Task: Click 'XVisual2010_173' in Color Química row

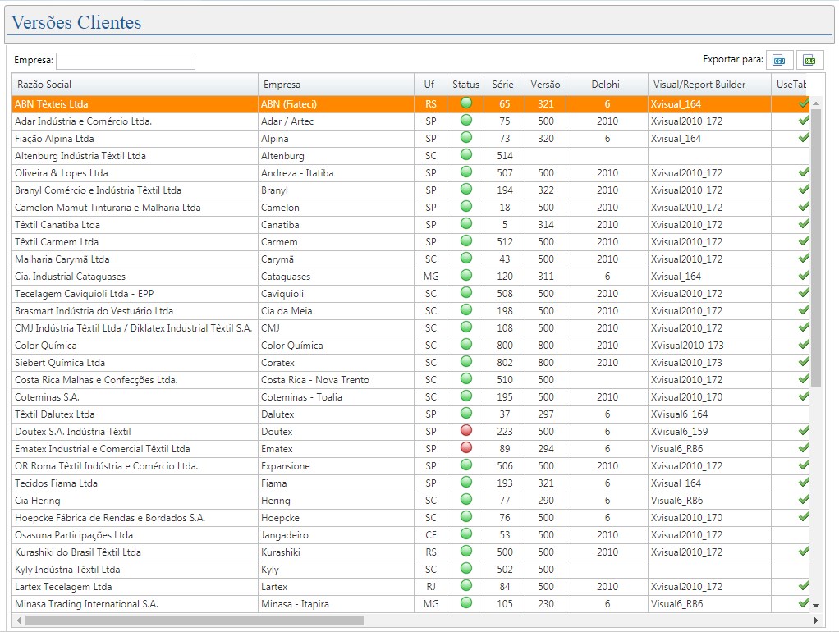Action: 687,346
